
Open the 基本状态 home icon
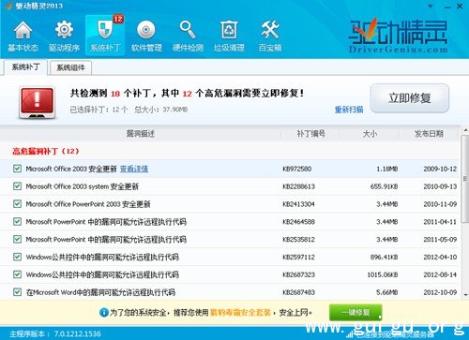pos(23,36)
